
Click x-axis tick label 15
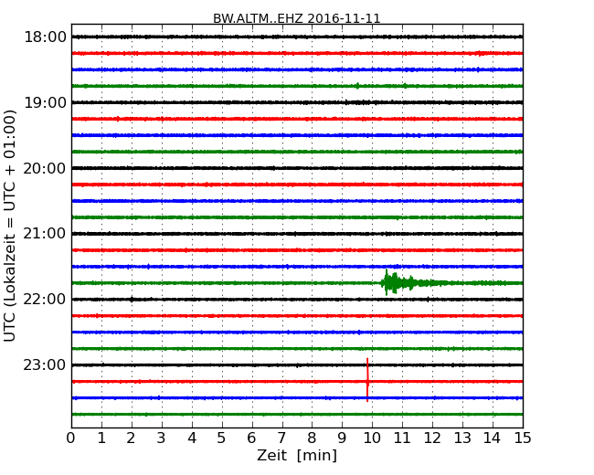click(523, 438)
